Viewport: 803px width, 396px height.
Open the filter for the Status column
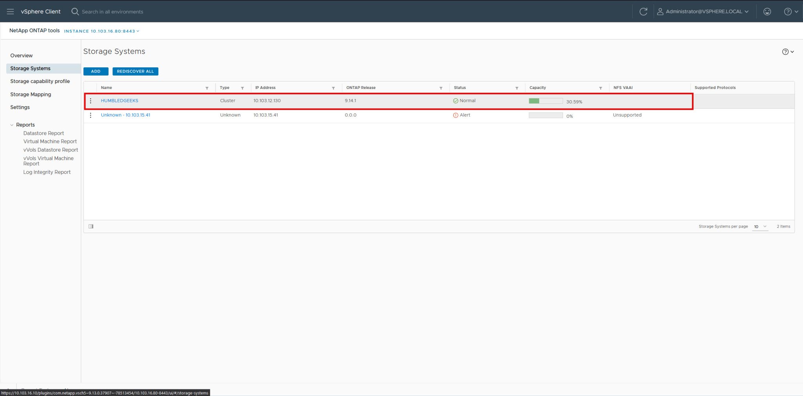point(518,88)
